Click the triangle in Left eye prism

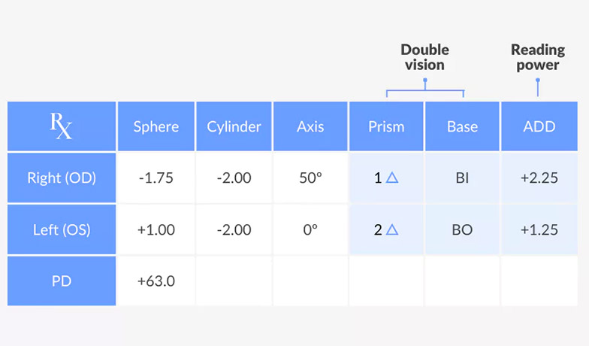point(391,229)
